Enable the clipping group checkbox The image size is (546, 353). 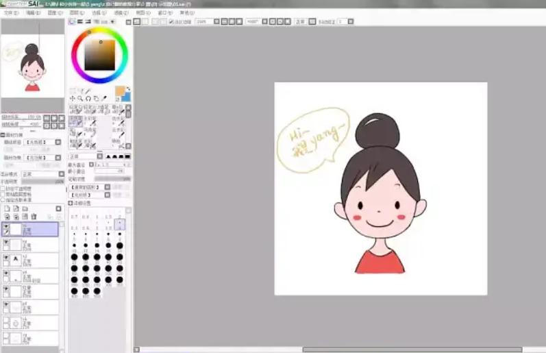click(x=3, y=194)
